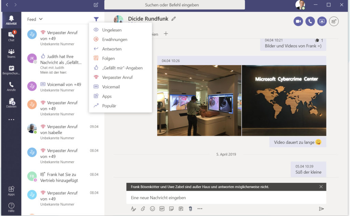Start a video call
Screen dimensions: 350x216
click(298, 21)
